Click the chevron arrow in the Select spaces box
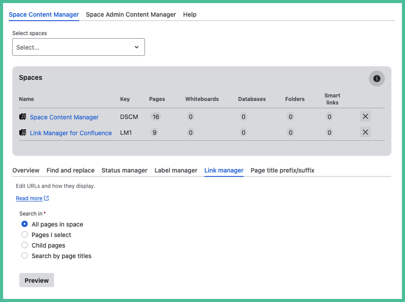This screenshot has width=405, height=302. [136, 47]
